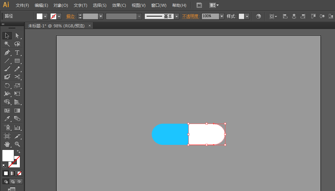
Task: Open the brush definition 基本 dropdown
Action: [177, 16]
